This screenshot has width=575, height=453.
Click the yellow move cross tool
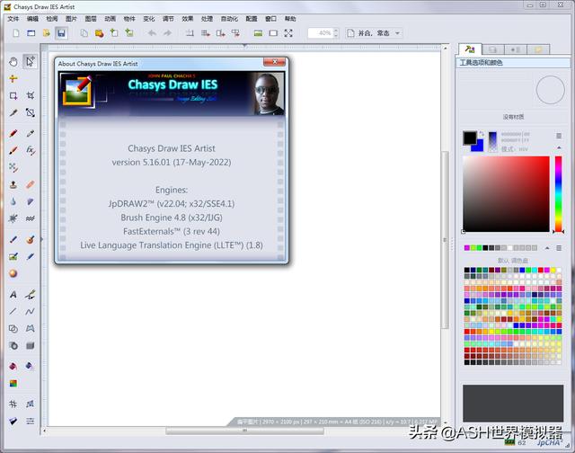(x=13, y=78)
